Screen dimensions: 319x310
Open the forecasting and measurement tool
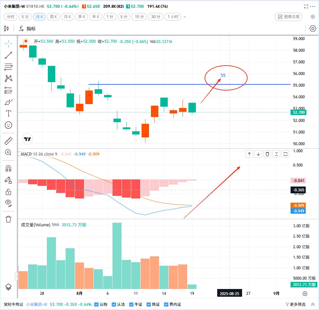coord(8,90)
